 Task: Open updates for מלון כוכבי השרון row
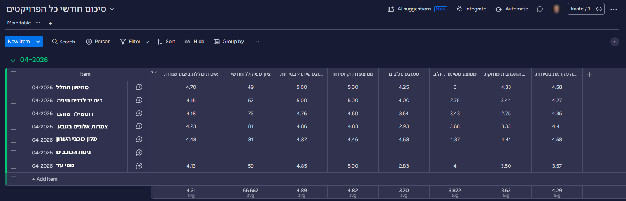click(139, 140)
